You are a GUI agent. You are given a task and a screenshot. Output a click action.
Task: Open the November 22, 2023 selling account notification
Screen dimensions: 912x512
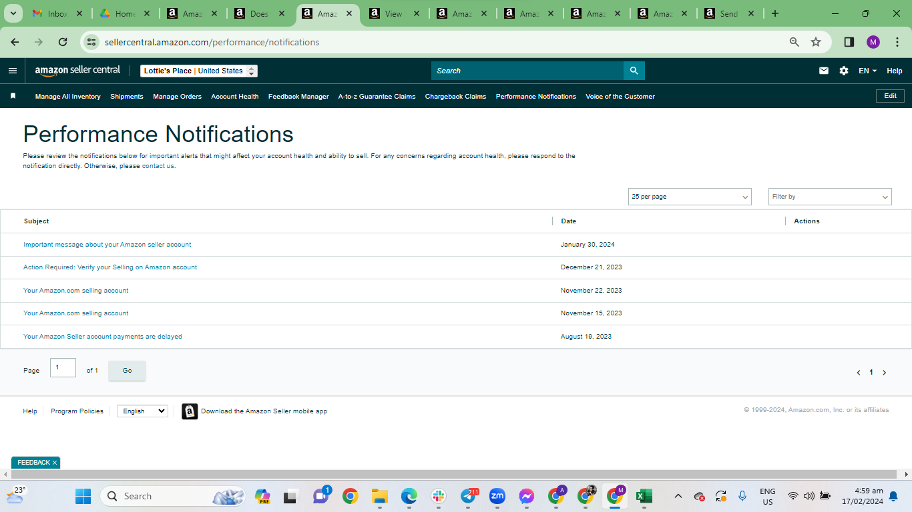tap(76, 291)
